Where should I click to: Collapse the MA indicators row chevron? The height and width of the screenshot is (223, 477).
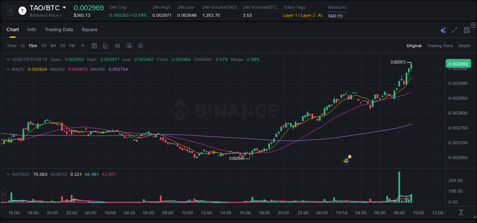[8, 70]
